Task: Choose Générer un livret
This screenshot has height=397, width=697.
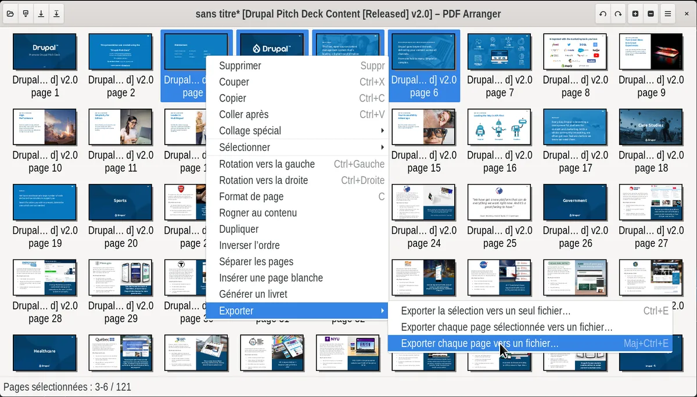Action: 297,294
